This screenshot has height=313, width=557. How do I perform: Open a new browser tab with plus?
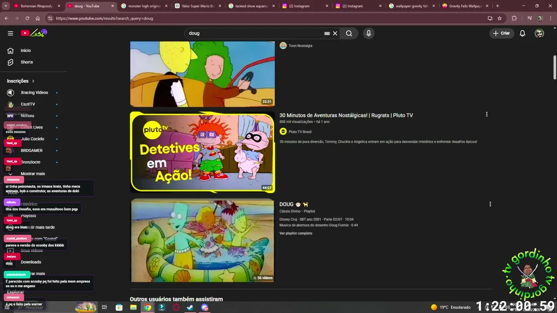tap(497, 6)
